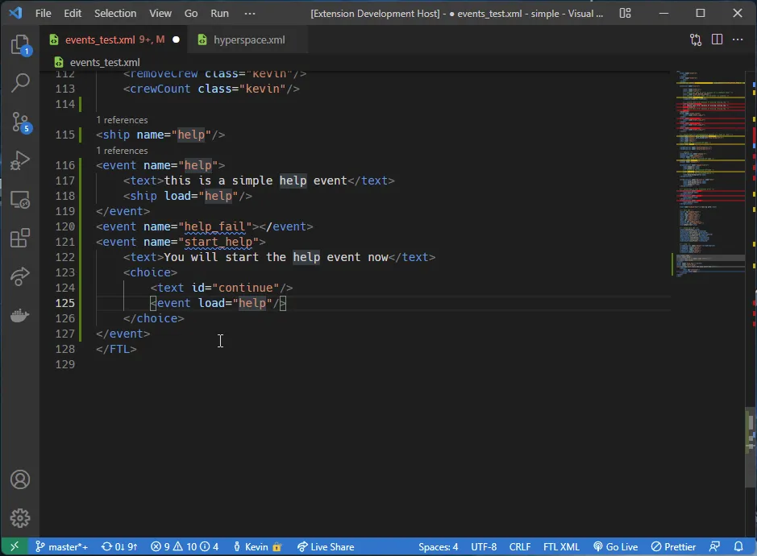This screenshot has width=757, height=556.
Task: Open the Manage gear settings menu
Action: click(x=20, y=518)
